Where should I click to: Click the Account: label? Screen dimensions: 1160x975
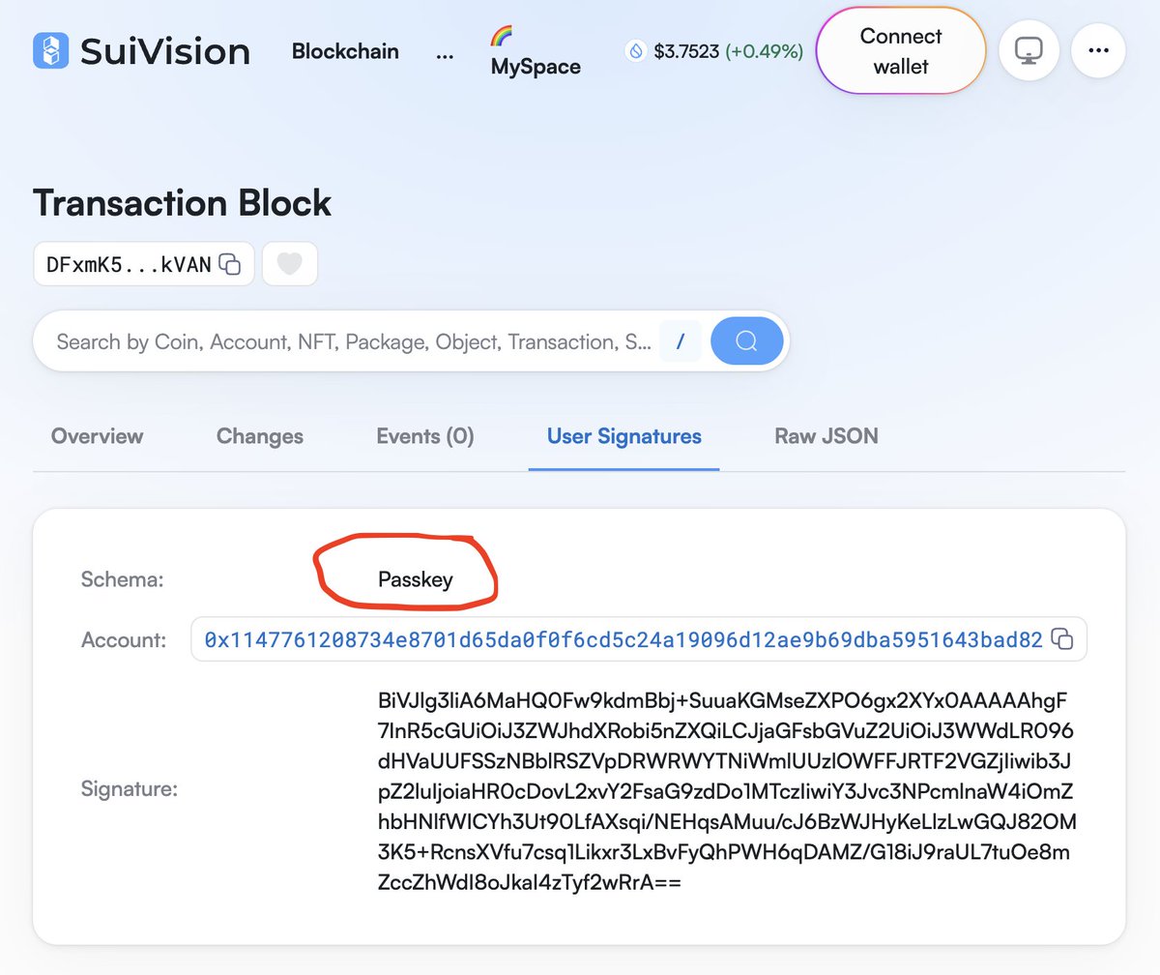[x=124, y=639]
